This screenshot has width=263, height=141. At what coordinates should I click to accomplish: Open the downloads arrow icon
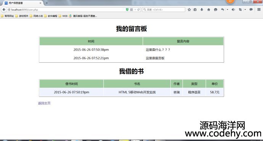(202, 10)
